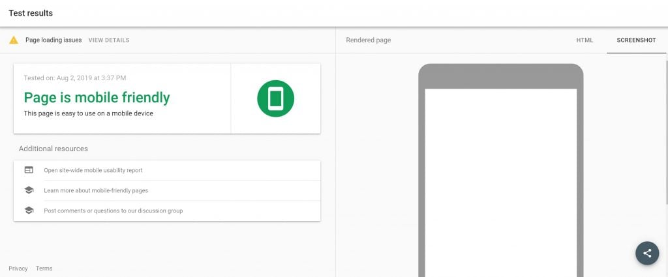Viewport: 668px width, 277px height.
Task: Switch to the HTML tab
Action: point(584,40)
